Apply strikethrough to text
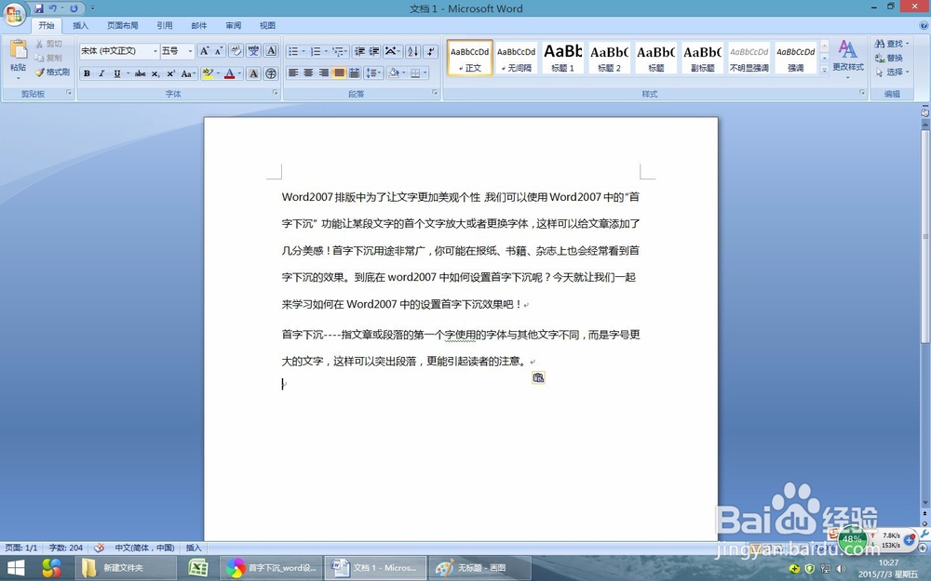Screen dimensions: 931x581 pyautogui.click(x=141, y=73)
